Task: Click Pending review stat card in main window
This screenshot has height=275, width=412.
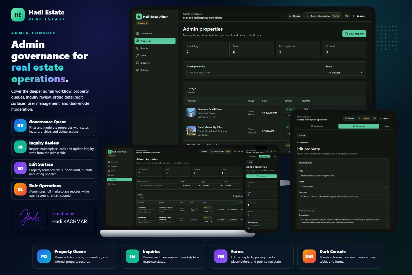Action: (x=298, y=49)
